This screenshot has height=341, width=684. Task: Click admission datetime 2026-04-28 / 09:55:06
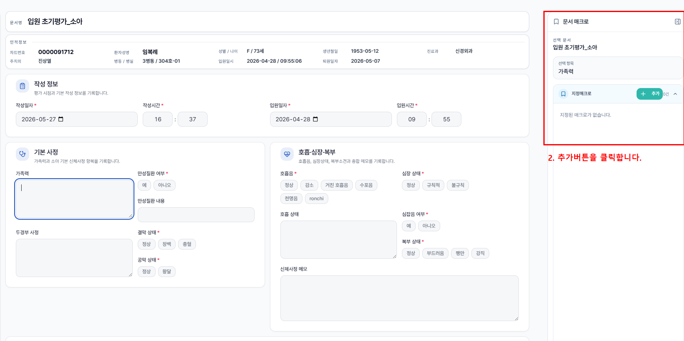[x=274, y=61]
